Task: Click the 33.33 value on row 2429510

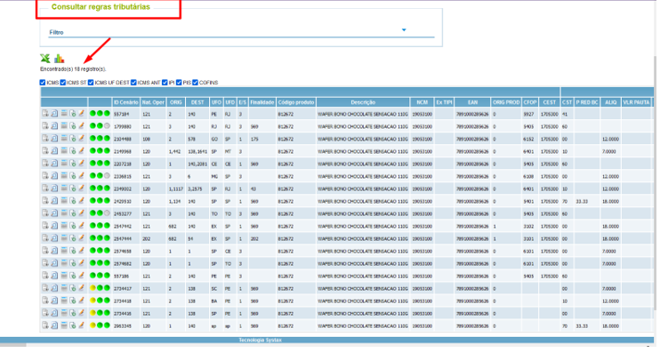Action: (x=582, y=202)
